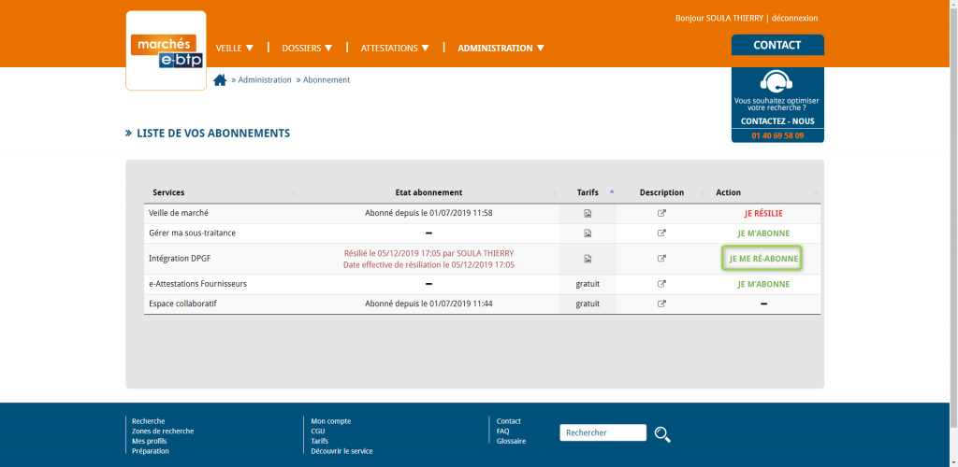Click JE M'ABONNE for Gérer ma sous-traitance
Viewport: 958px width, 467px height.
point(763,233)
